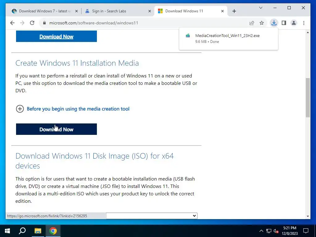Viewport: 316px width, 237px height.
Task: Click the upper blue Download Now button
Action: [56, 36]
